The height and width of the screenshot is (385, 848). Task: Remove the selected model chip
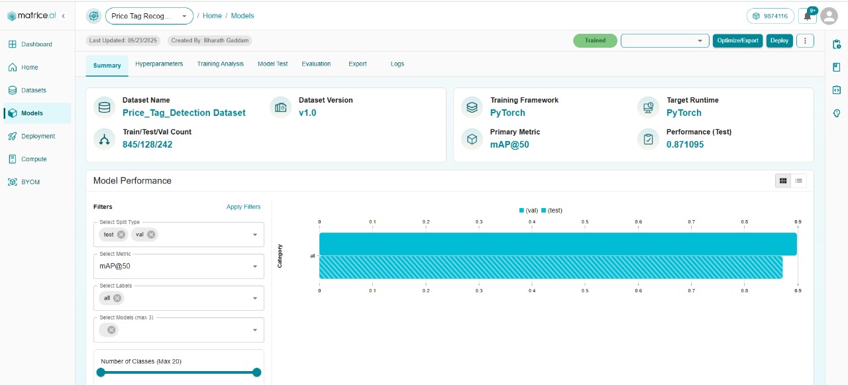click(111, 330)
